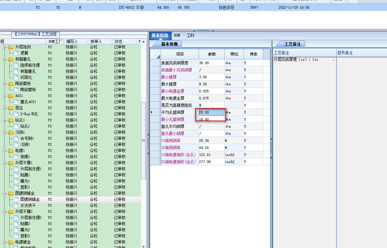Click the 最大镍厚 value 8.00
387x248 pixels.
click(x=212, y=84)
